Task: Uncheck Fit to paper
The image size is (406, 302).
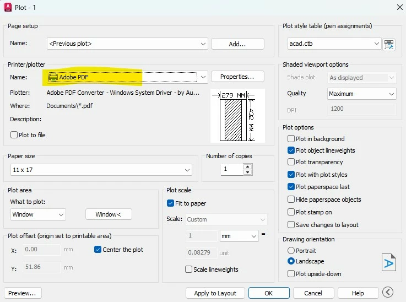Action: pyautogui.click(x=170, y=203)
